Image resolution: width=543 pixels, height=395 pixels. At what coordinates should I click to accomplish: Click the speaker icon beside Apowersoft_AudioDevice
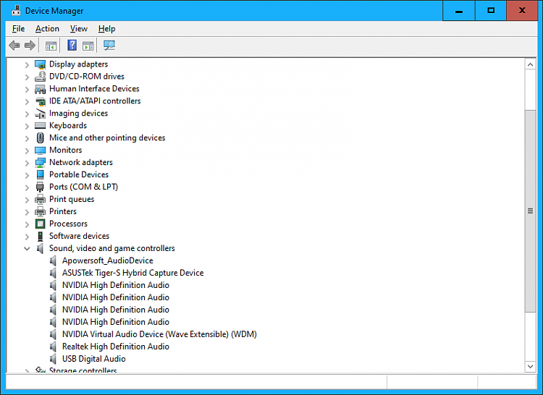[x=53, y=260]
